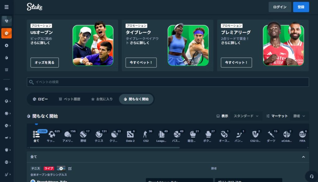
Task: Open the casino section in sidebar
Action: coord(7,21)
